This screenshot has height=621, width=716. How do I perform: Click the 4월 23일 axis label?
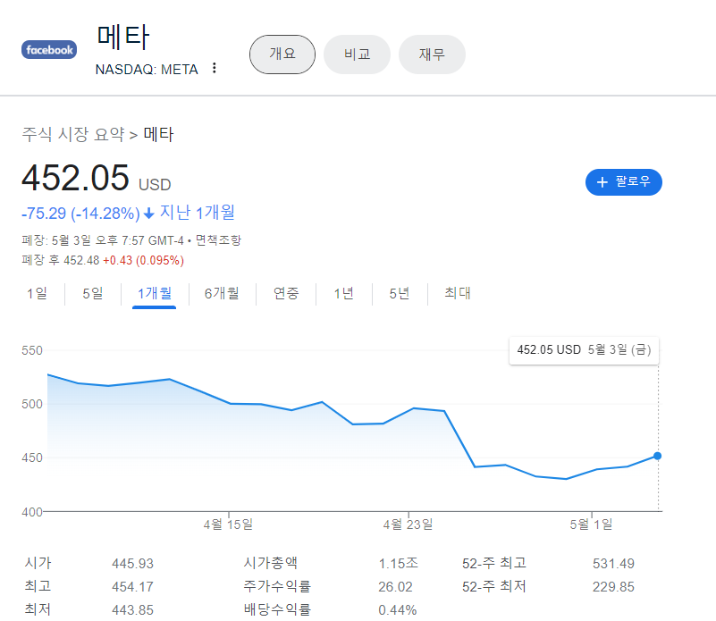click(x=409, y=524)
